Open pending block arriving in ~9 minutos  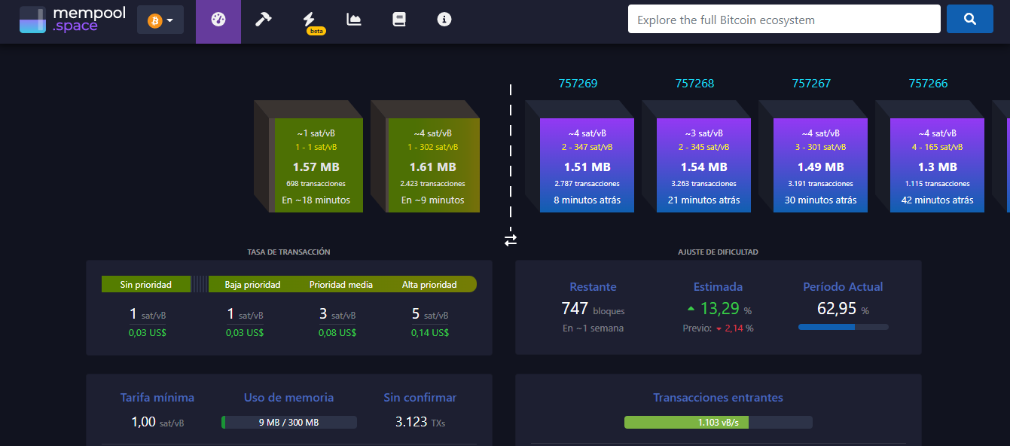433,166
